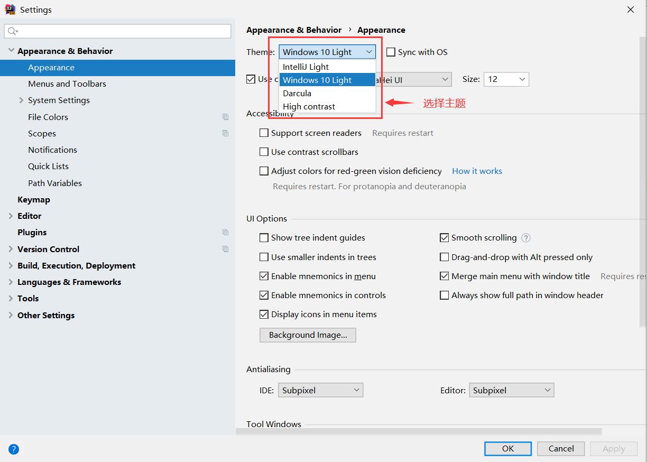The height and width of the screenshot is (462, 647).
Task: Toggle Sync with OS checkbox
Action: coord(391,52)
